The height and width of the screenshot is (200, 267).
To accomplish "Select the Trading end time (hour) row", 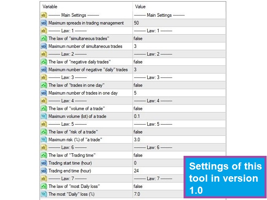I will [70, 171].
